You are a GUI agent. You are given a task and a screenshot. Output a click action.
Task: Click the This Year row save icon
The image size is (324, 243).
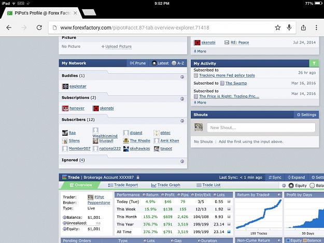[229, 224]
